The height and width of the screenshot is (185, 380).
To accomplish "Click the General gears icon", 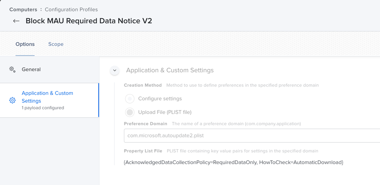I will [12, 70].
